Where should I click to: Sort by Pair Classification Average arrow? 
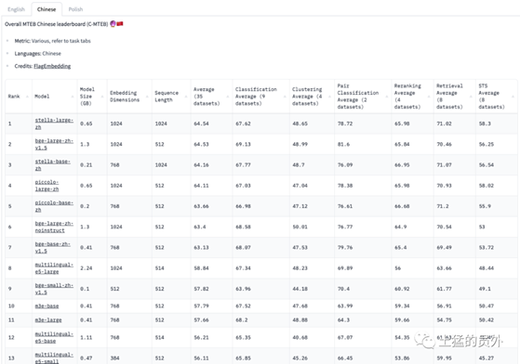(x=387, y=97)
